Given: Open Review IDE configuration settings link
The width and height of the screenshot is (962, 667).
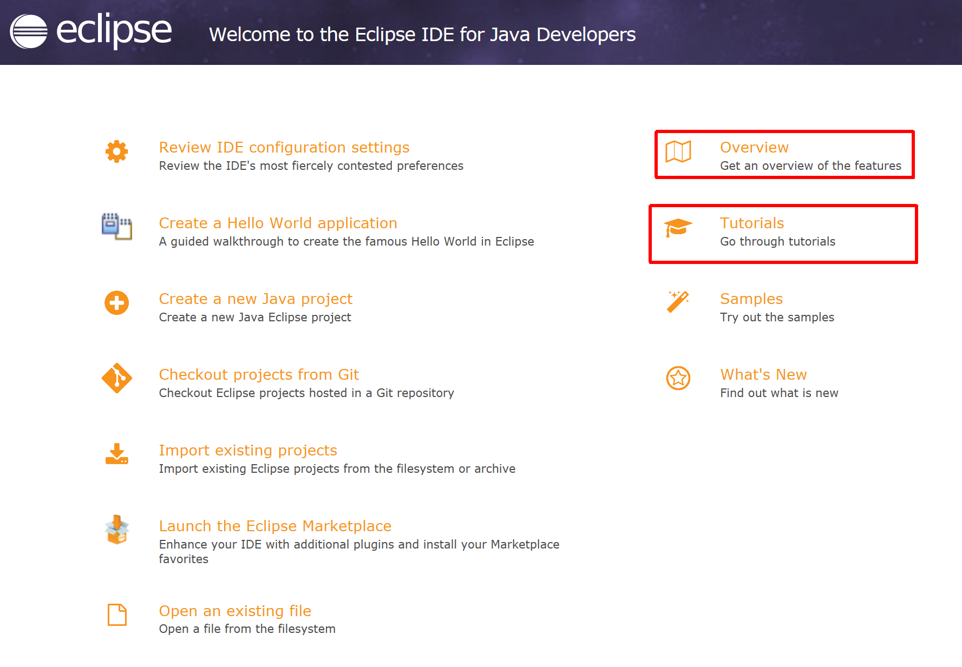Looking at the screenshot, I should point(284,147).
